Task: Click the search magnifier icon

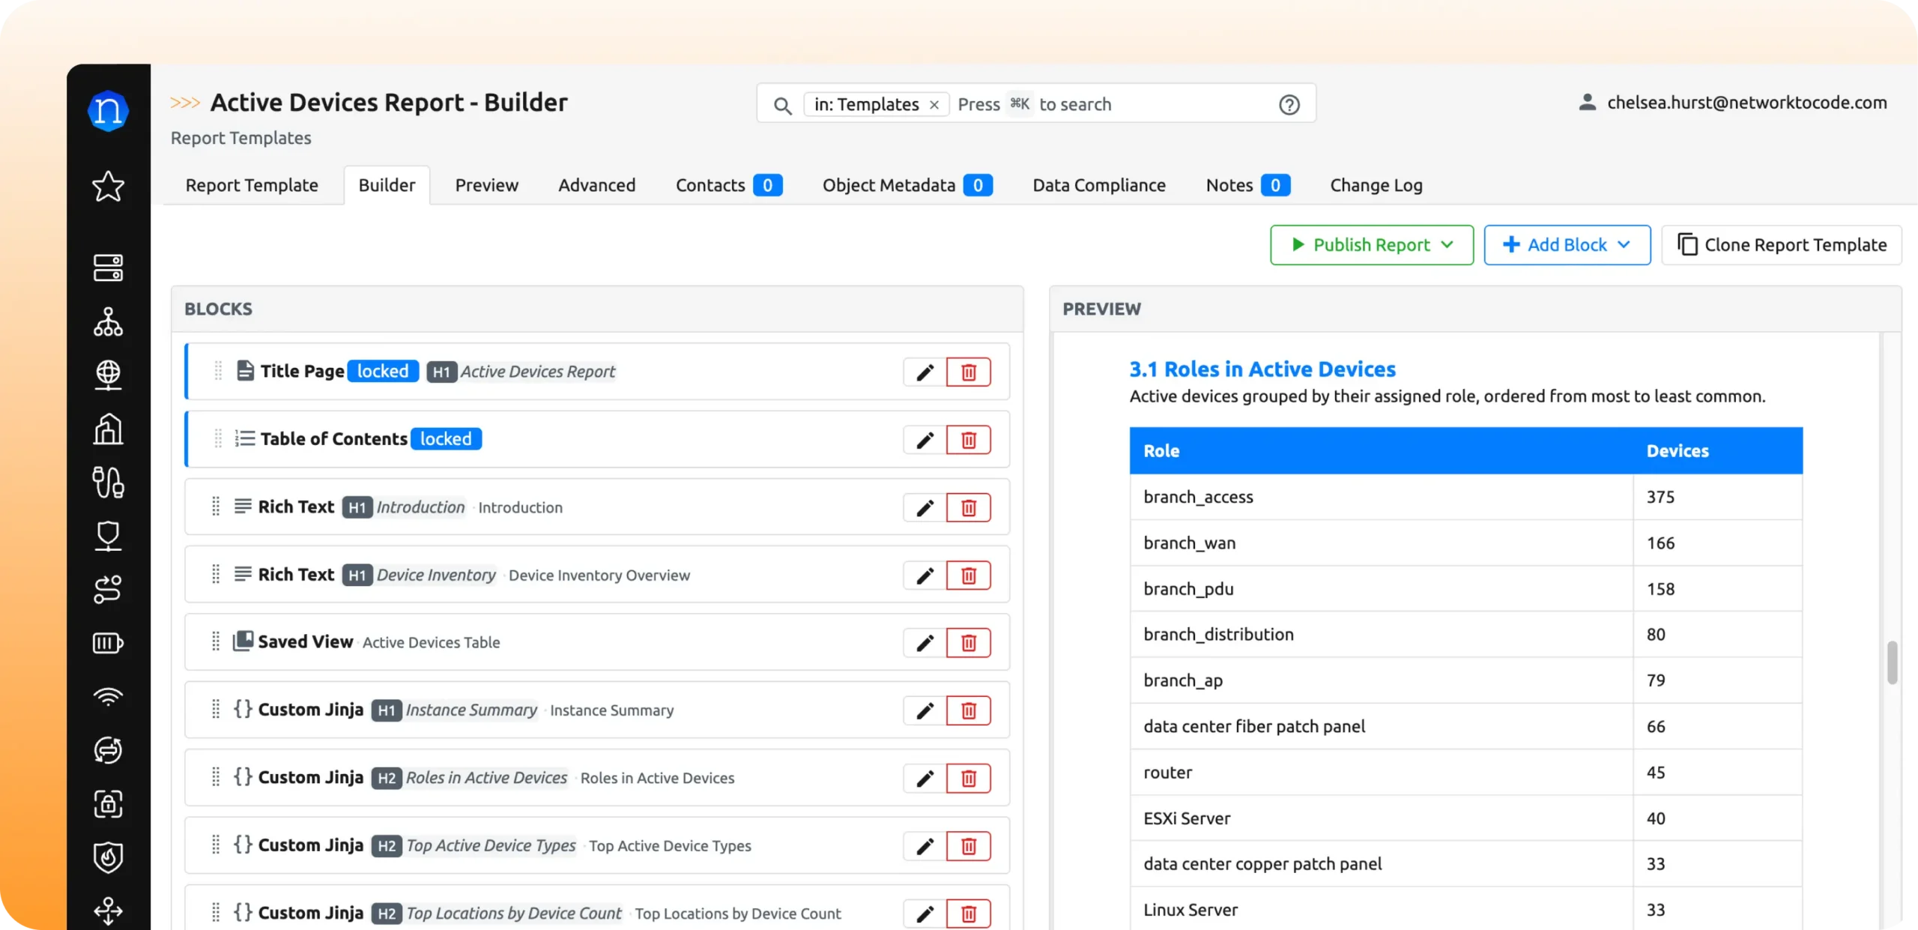Action: [x=782, y=106]
